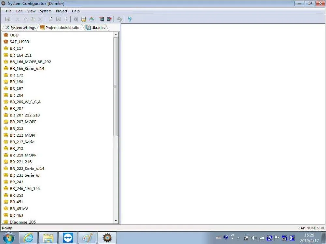Select the BR_207_212_218 project
The image size is (326, 244).
click(25, 115)
